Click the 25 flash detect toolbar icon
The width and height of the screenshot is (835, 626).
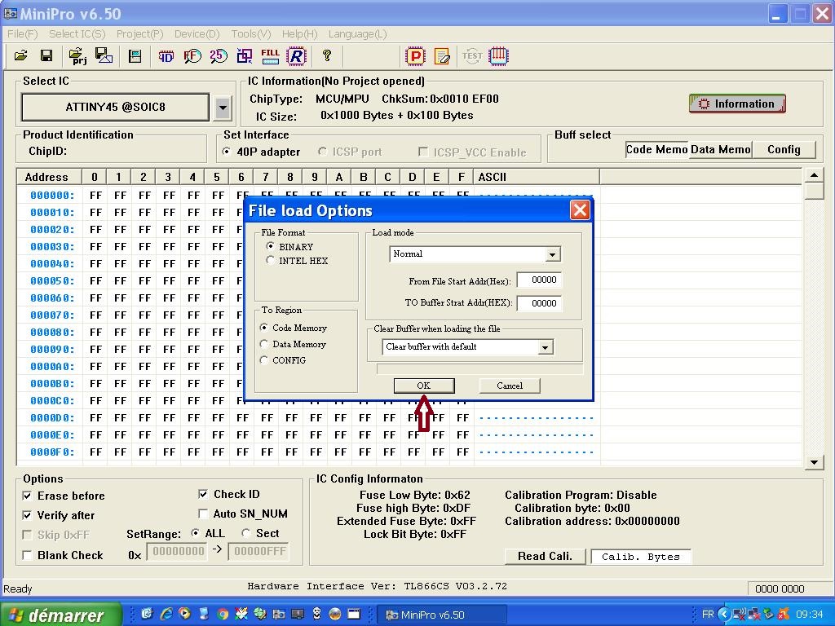coord(219,56)
